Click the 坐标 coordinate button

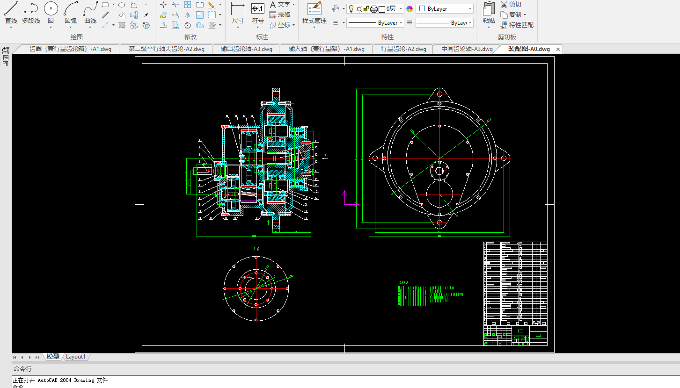(279, 25)
